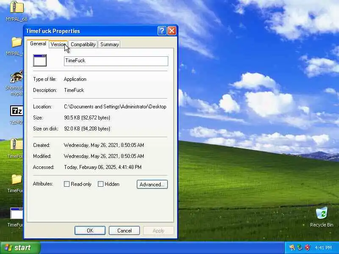
Task: Open the MYPAL_68 zipped folder icon
Action: tap(17, 7)
